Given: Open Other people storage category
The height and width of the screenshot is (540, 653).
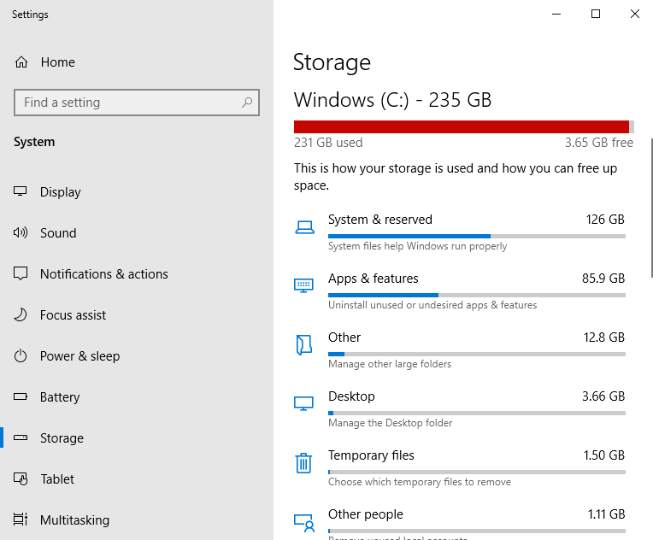Looking at the screenshot, I should (x=460, y=523).
